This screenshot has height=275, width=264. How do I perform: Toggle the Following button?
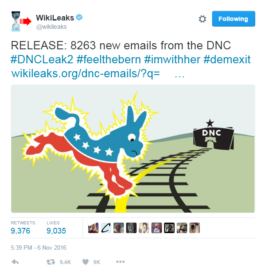[233, 19]
